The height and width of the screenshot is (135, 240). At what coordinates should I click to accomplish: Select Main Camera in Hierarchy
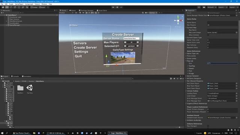(14, 19)
